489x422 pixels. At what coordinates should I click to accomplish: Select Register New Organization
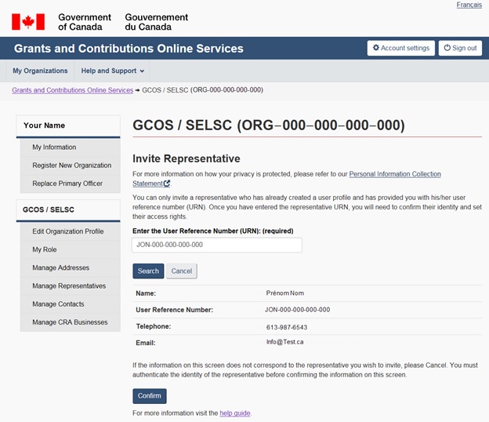[71, 166]
